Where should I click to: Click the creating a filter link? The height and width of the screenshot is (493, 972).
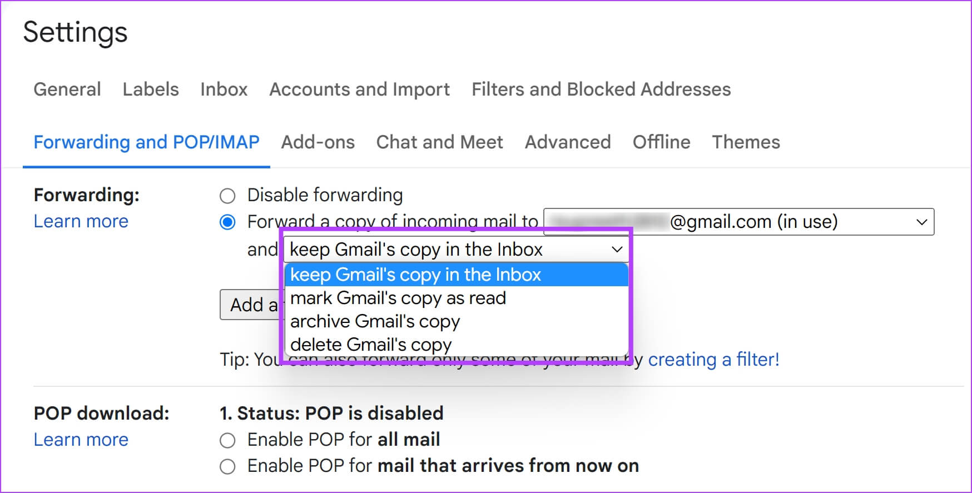[x=713, y=360]
